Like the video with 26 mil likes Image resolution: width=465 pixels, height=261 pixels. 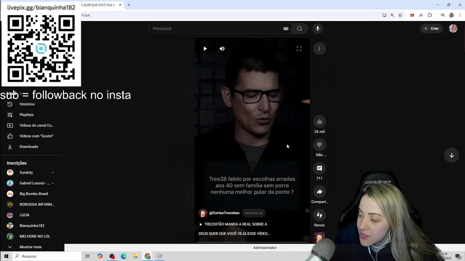(x=319, y=121)
